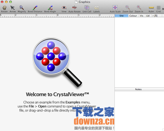Click inside the Notes text area
The image size is (164, 131).
click(139, 111)
